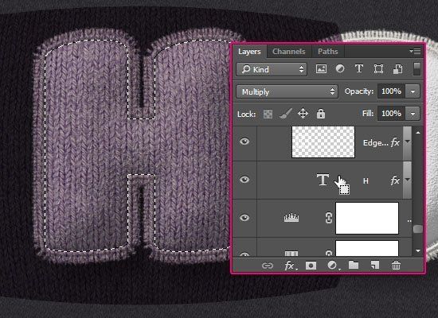Add a layer mask

tap(311, 266)
